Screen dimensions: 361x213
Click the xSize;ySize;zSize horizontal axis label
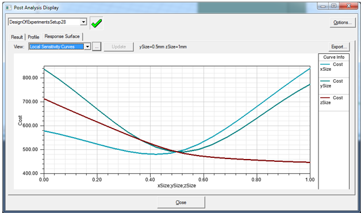coord(177,185)
